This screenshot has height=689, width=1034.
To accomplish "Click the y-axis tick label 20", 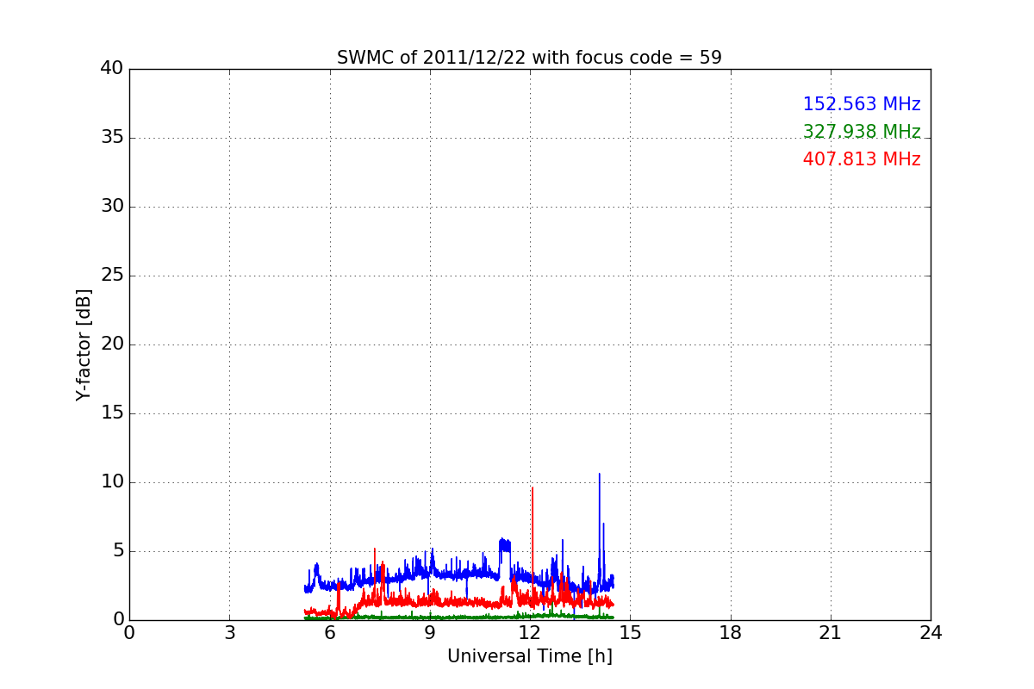I will click(x=113, y=344).
